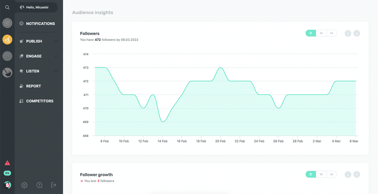The image size is (378, 194).
Task: Switch Followers chart to monthly view
Action: tap(332, 33)
